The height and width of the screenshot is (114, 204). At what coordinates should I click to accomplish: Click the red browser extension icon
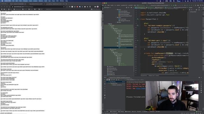click(77, 7)
